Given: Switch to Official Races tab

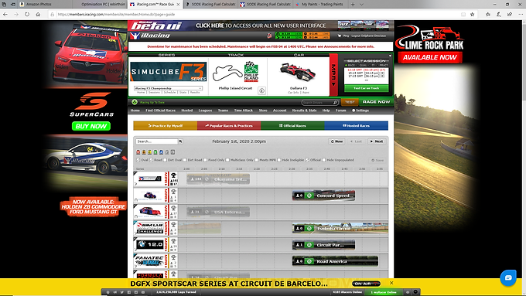Looking at the screenshot, I should [292, 126].
